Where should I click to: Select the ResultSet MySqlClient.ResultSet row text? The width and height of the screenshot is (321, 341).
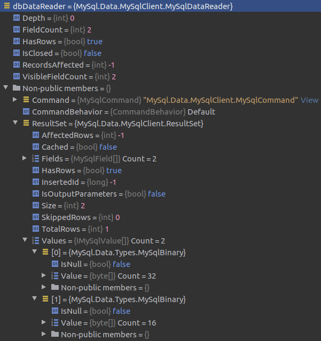(118, 124)
